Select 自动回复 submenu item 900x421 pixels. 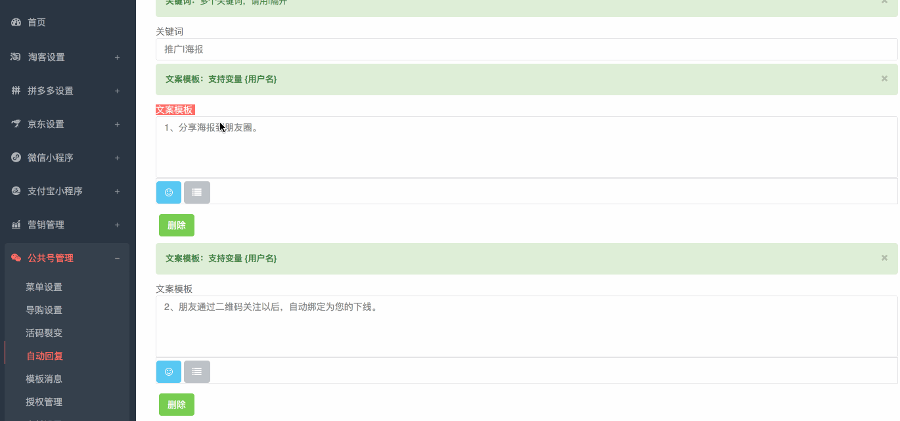44,356
